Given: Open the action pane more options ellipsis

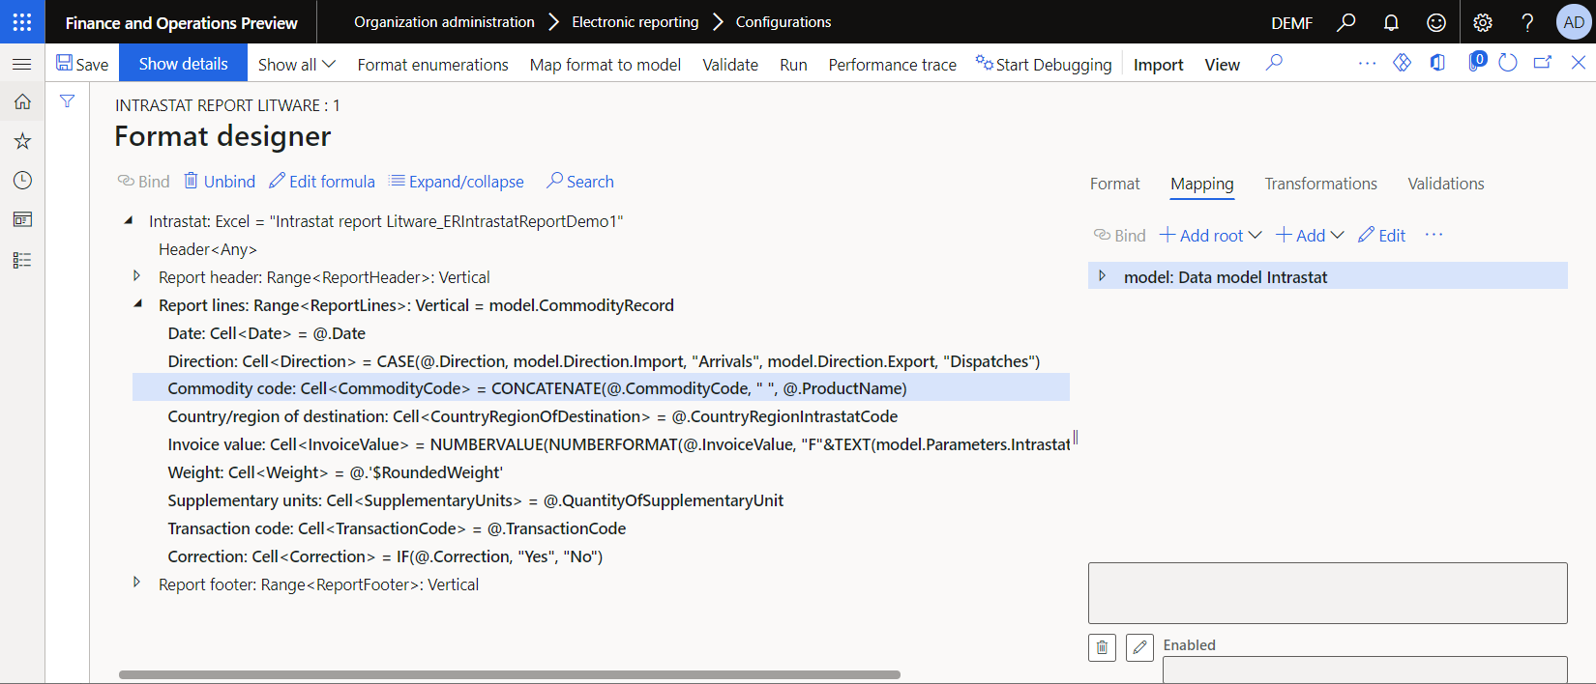Looking at the screenshot, I should (x=1367, y=63).
